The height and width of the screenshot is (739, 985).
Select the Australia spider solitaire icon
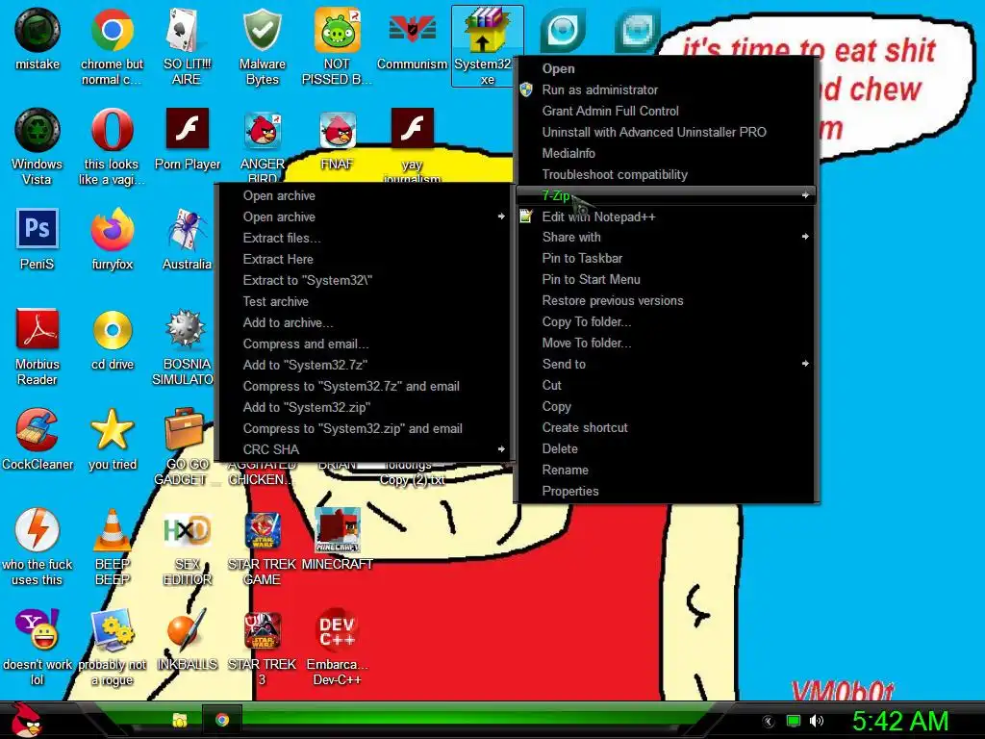coord(187,229)
